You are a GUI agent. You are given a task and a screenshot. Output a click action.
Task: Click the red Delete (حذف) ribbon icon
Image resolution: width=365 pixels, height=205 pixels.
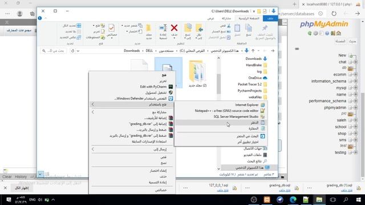coord(174,28)
